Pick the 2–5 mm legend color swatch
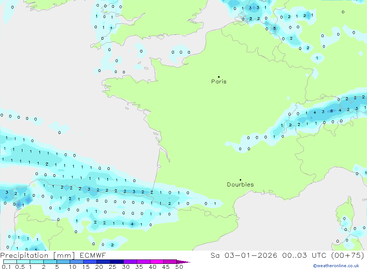Image resolution: width=367 pixels, height=269 pixels. click(50, 262)
